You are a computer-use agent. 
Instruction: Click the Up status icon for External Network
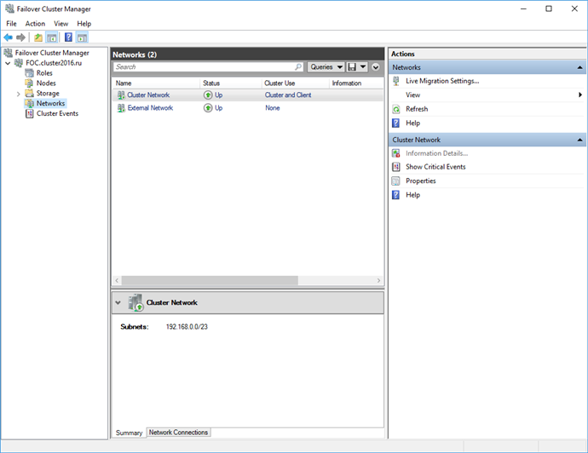pyautogui.click(x=208, y=108)
